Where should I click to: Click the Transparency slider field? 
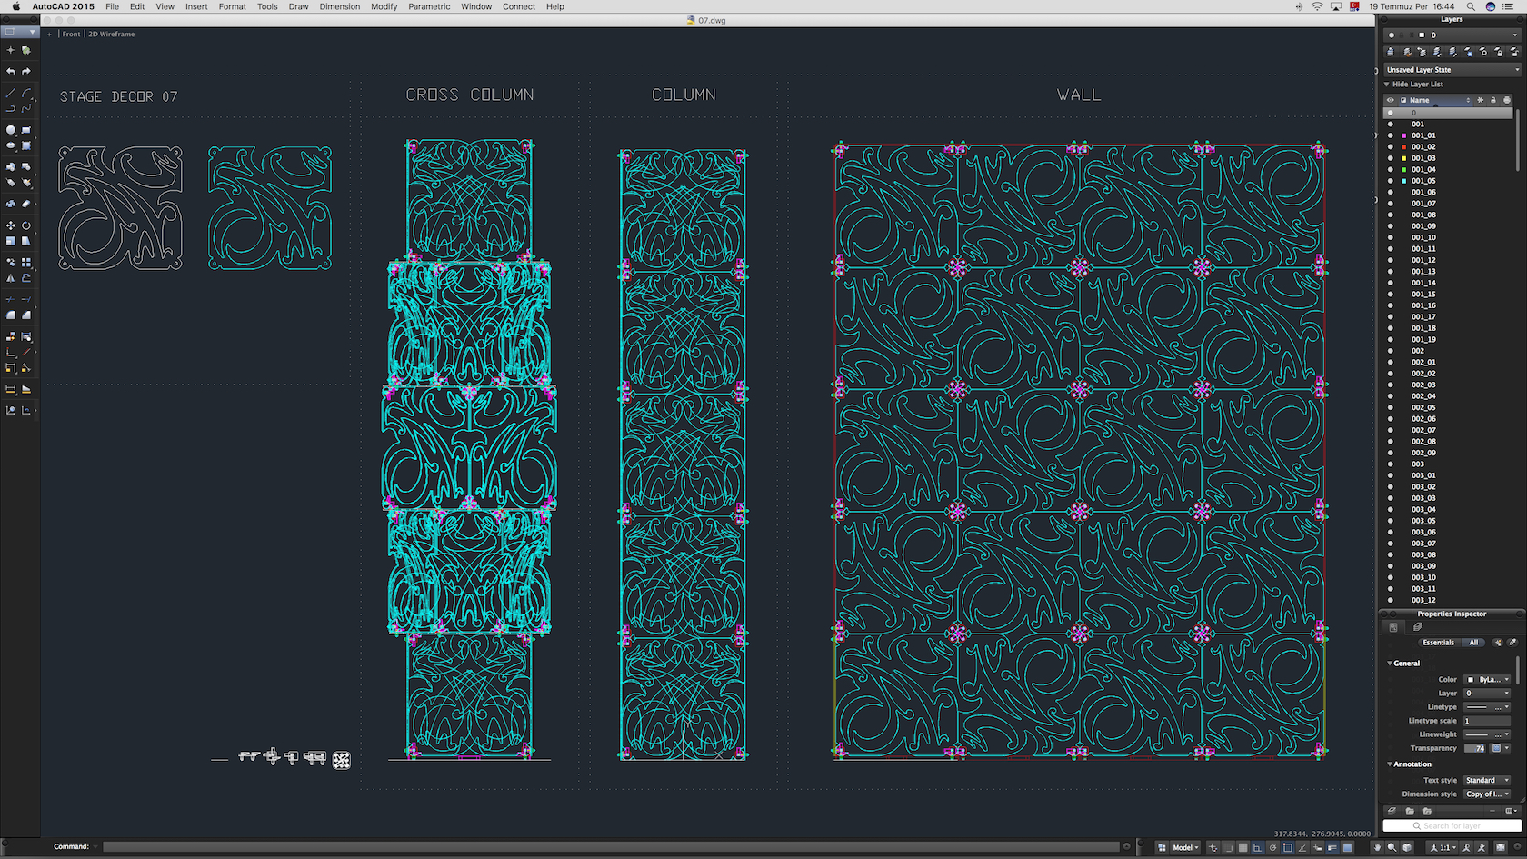pyautogui.click(x=1475, y=749)
